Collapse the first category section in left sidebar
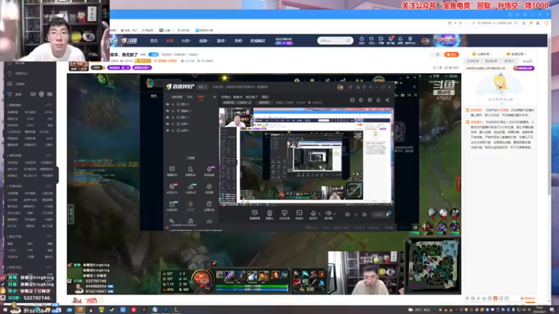This screenshot has width=559, height=314. coord(49,105)
